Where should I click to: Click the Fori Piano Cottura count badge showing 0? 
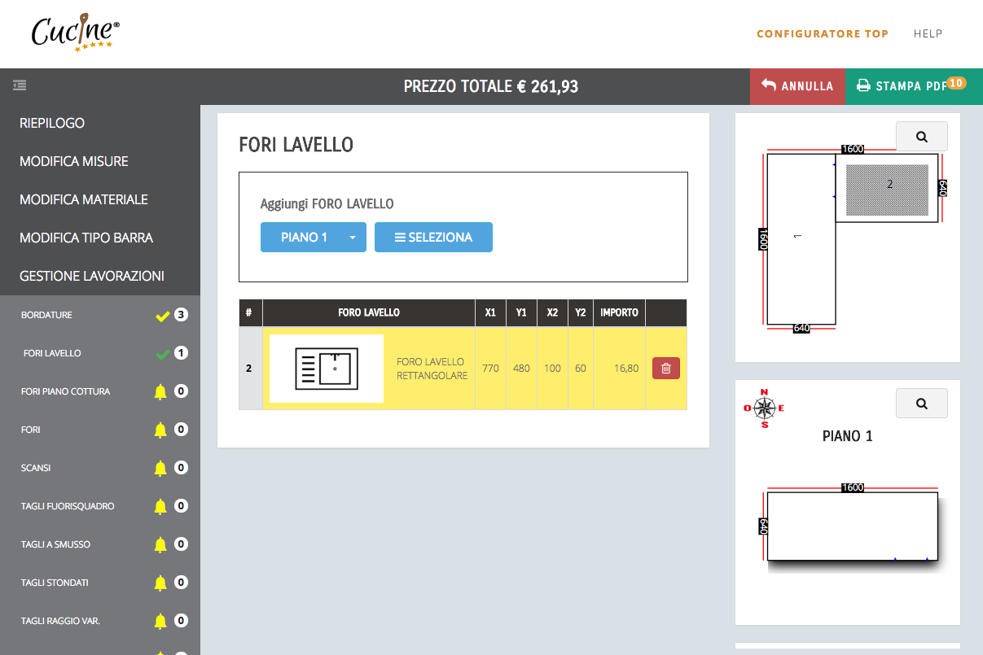(x=181, y=391)
